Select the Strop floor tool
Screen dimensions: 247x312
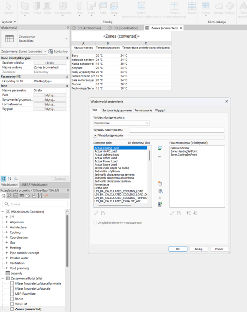coord(114,9)
